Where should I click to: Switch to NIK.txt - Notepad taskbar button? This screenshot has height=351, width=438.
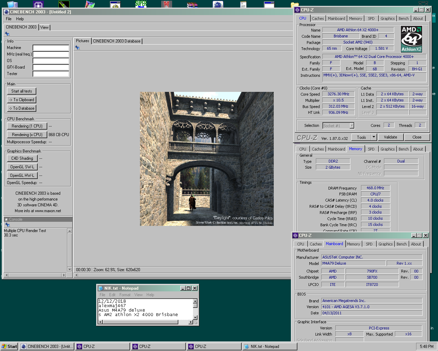[269, 347]
